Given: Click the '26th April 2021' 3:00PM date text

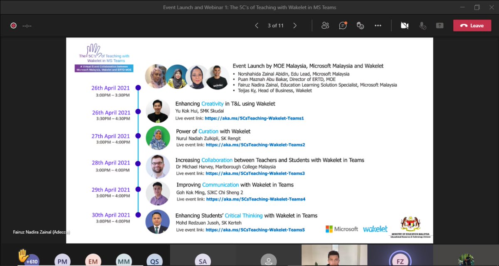Looking at the screenshot, I should 111,88.
